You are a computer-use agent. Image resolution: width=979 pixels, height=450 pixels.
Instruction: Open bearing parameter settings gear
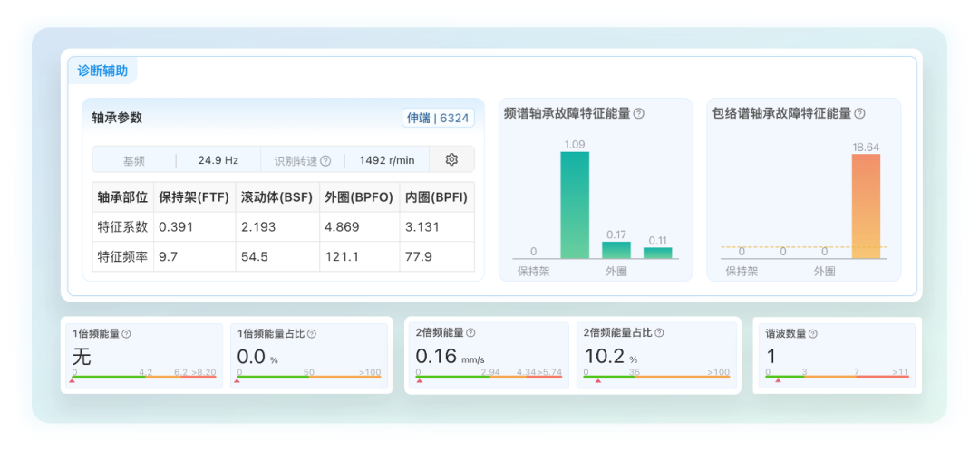(451, 159)
